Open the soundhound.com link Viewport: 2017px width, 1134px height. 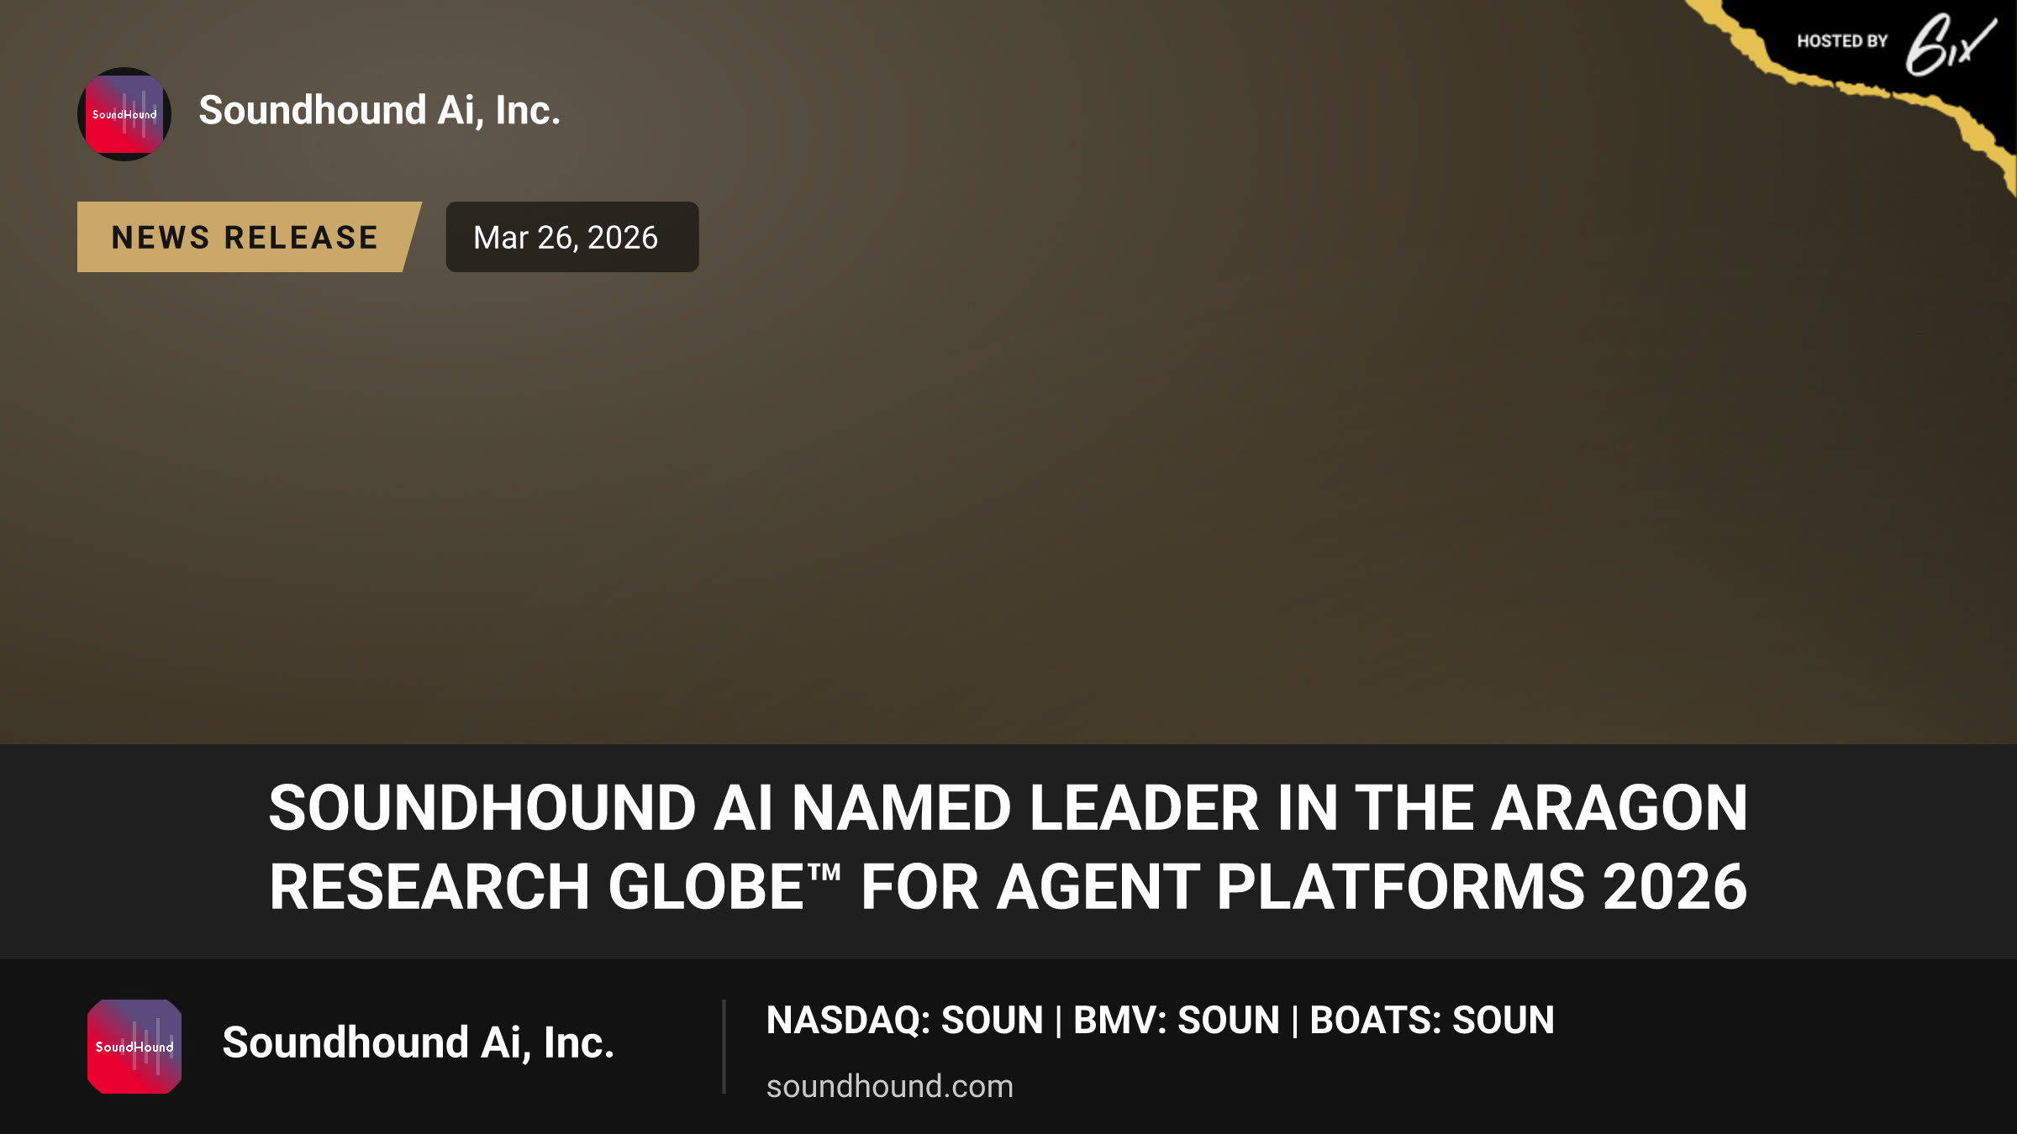click(890, 1086)
